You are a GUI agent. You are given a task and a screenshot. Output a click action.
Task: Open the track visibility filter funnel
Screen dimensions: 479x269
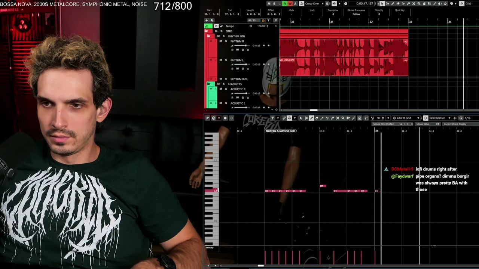268,20
